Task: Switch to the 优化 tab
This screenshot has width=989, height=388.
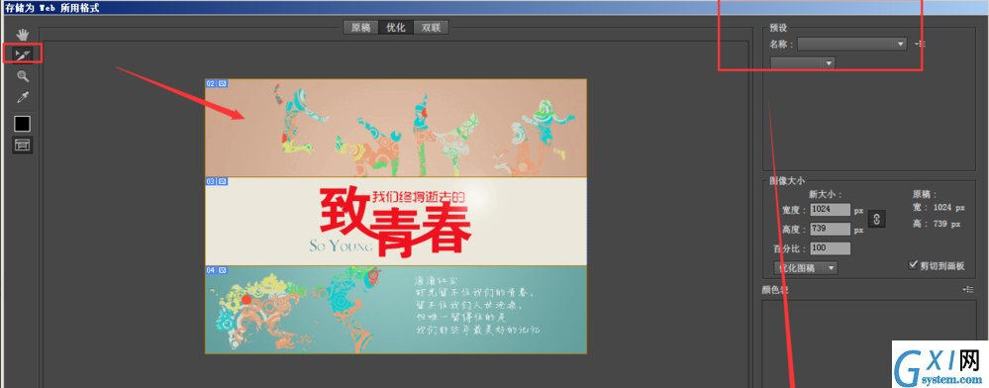Action: [395, 27]
